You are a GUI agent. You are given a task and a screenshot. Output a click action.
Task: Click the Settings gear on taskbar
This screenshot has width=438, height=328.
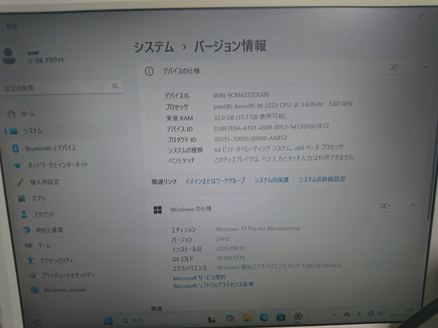click(298, 316)
